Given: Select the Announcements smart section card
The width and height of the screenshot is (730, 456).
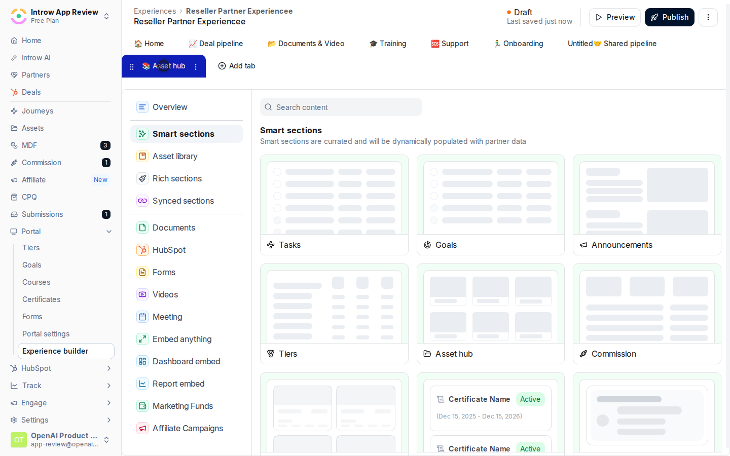Looking at the screenshot, I should (647, 205).
